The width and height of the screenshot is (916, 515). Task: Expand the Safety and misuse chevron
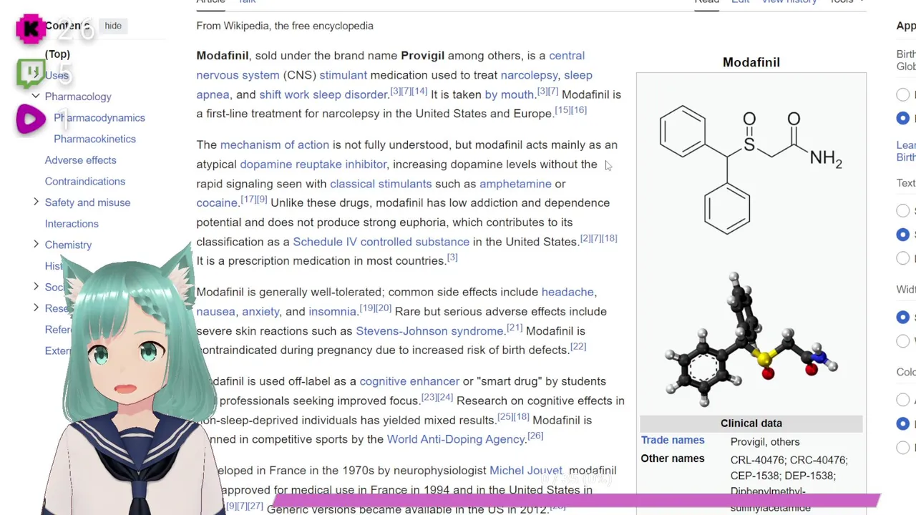coord(36,202)
